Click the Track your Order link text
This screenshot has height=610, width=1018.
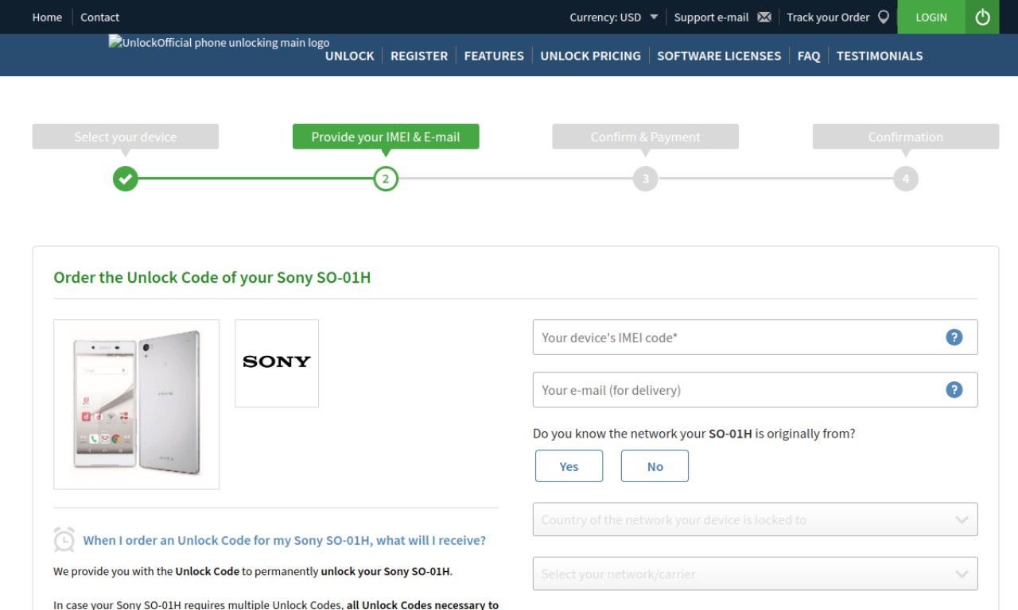click(828, 17)
